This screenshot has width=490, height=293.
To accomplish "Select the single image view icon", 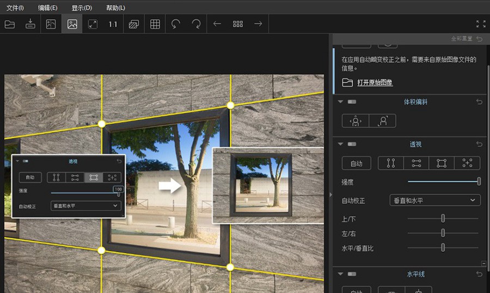I will point(72,24).
